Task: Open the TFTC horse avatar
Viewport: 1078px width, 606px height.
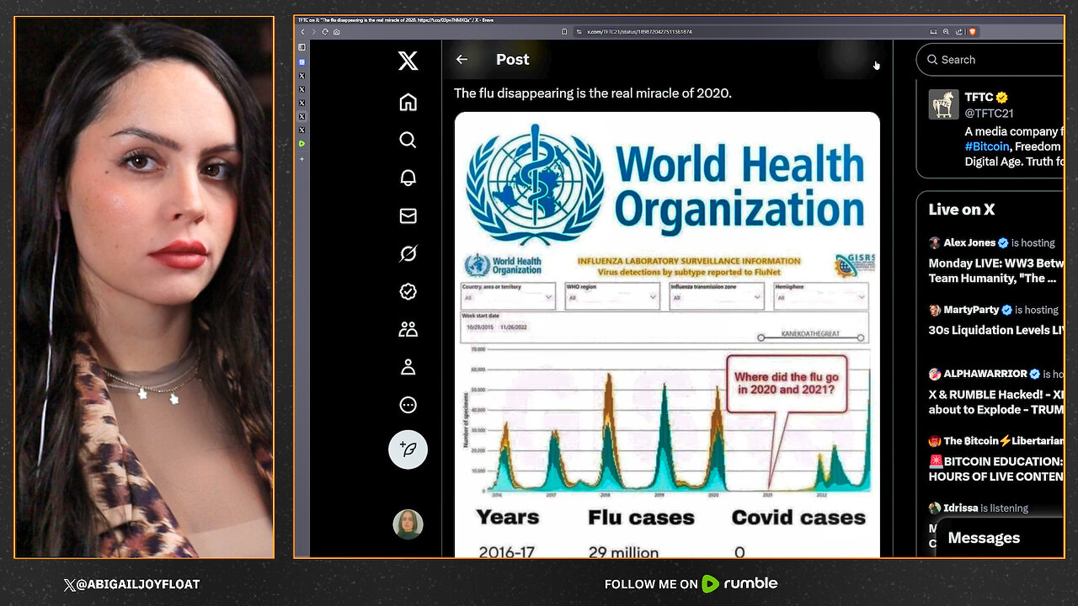Action: [943, 104]
